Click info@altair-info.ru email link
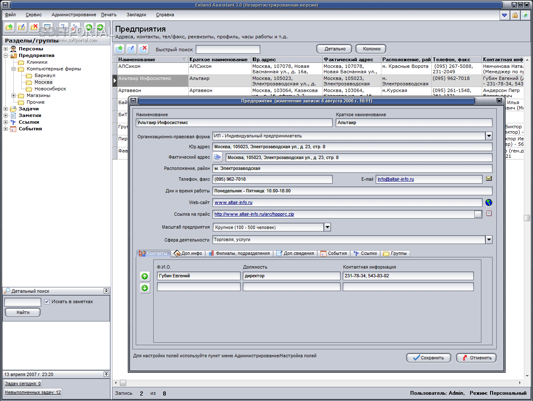The width and height of the screenshot is (533, 401). click(396, 179)
